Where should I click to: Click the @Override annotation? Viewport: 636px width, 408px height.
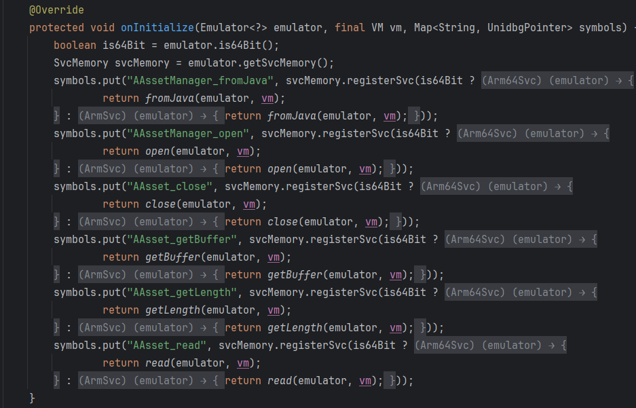[56, 12]
